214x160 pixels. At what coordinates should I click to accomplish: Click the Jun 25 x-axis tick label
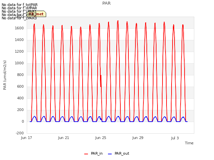(101, 138)
